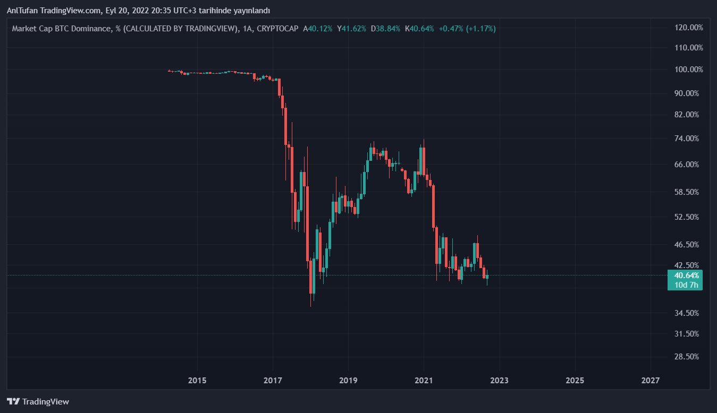Select the 2023 marker on the time axis

[x=499, y=381]
